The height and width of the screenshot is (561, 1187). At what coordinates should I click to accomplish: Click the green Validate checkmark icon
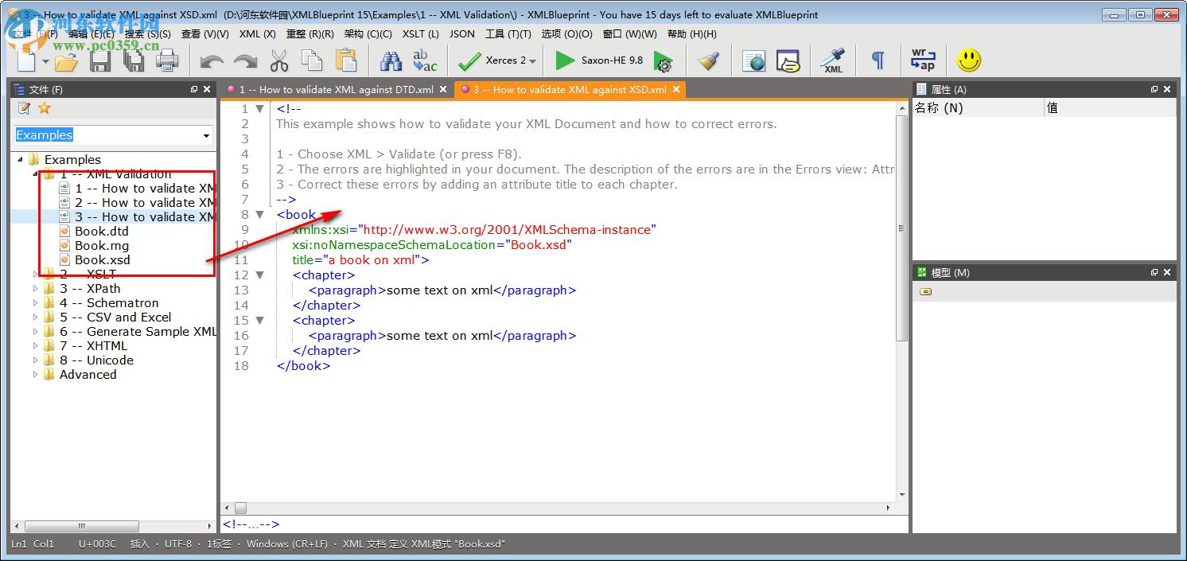[x=469, y=60]
